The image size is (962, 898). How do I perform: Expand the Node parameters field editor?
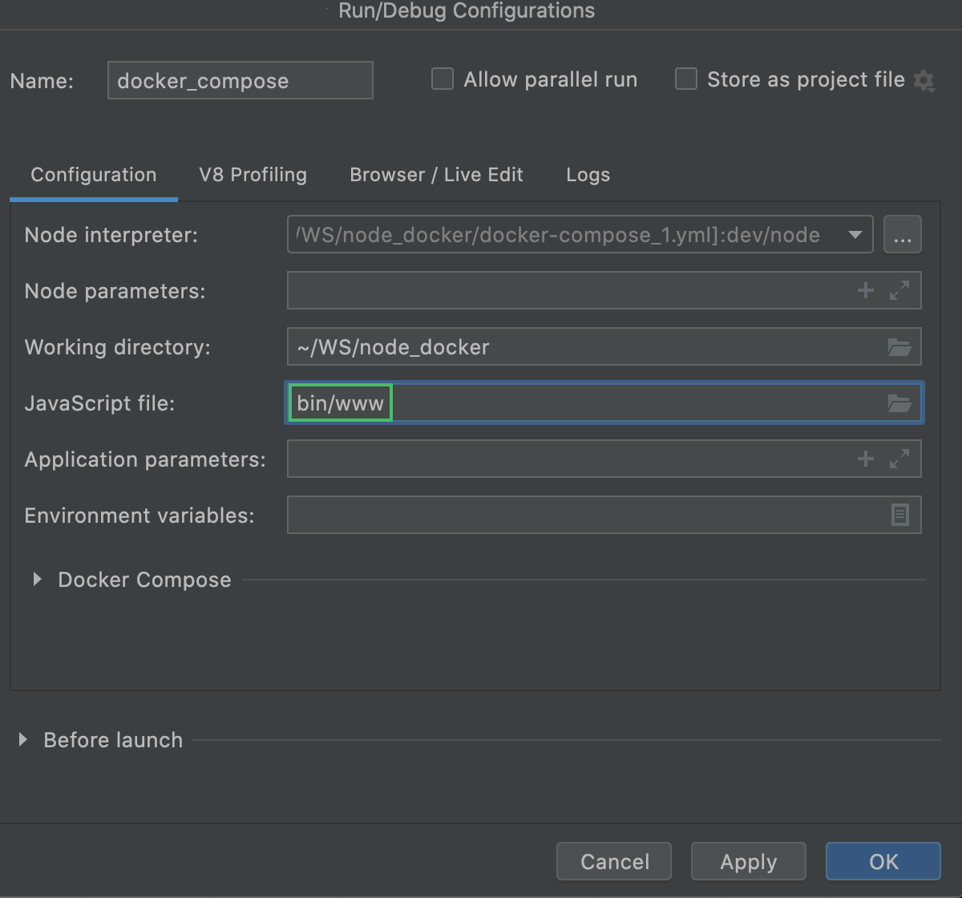coord(899,291)
